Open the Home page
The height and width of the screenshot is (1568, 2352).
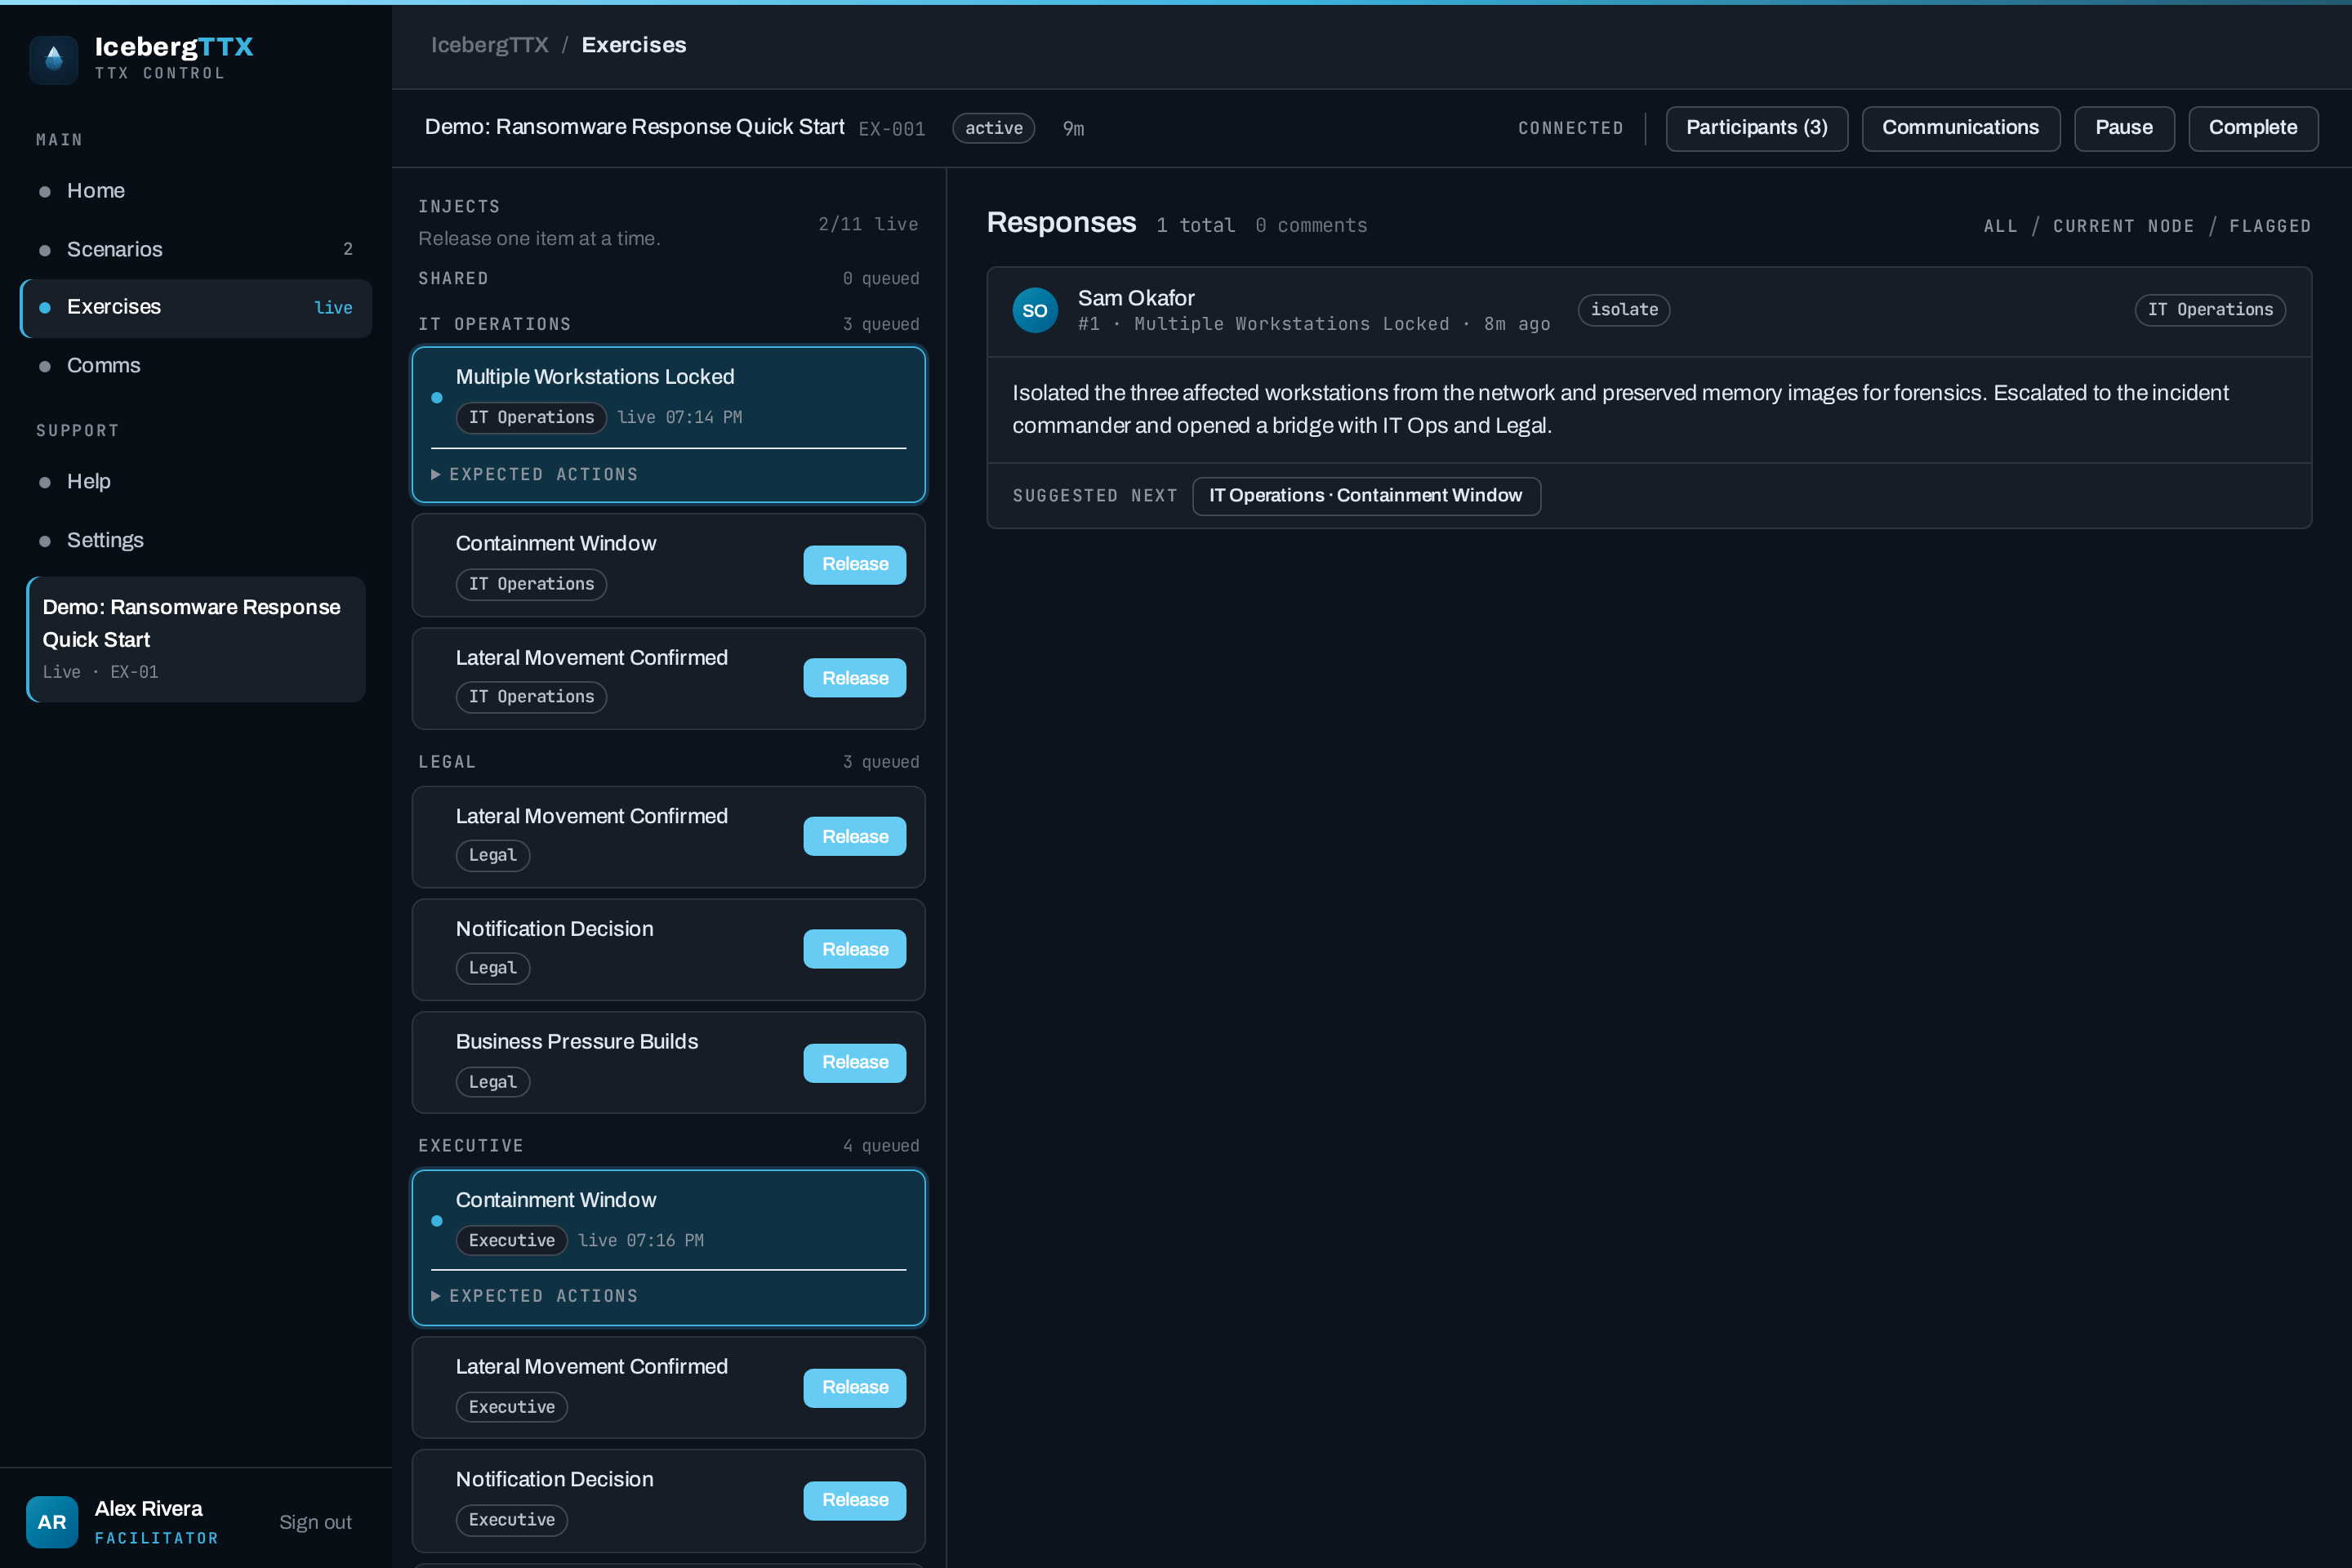(x=196, y=191)
